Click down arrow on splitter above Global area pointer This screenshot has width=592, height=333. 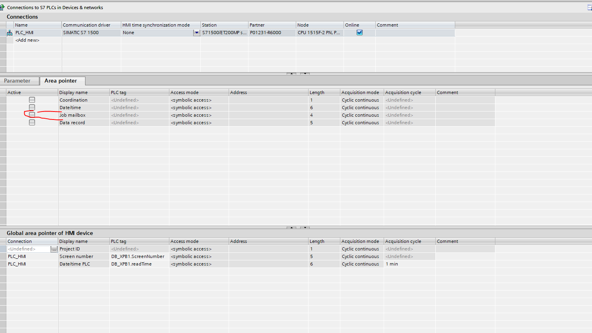305,227
